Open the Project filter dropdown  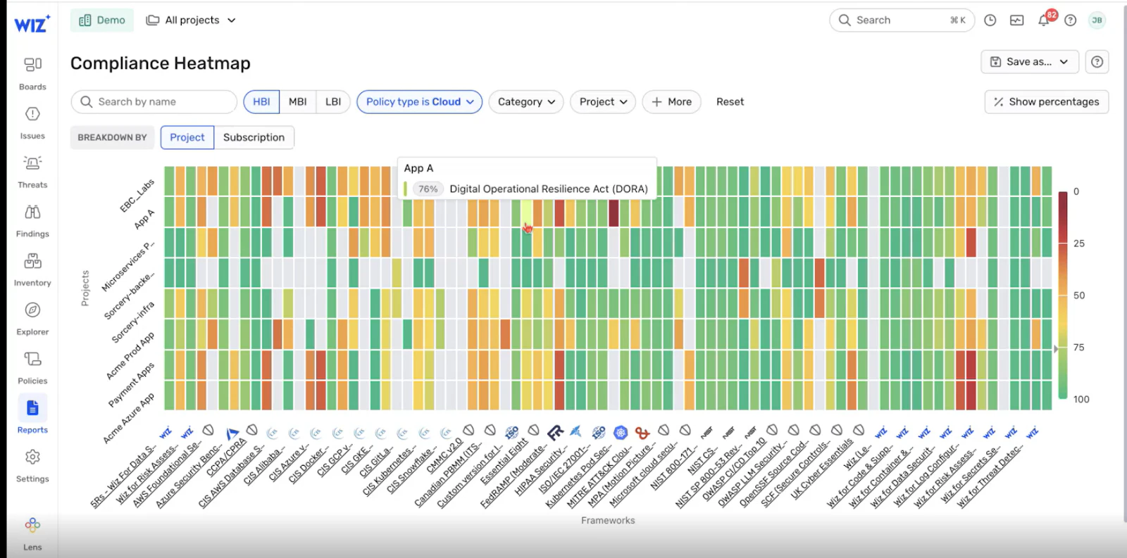pyautogui.click(x=603, y=102)
